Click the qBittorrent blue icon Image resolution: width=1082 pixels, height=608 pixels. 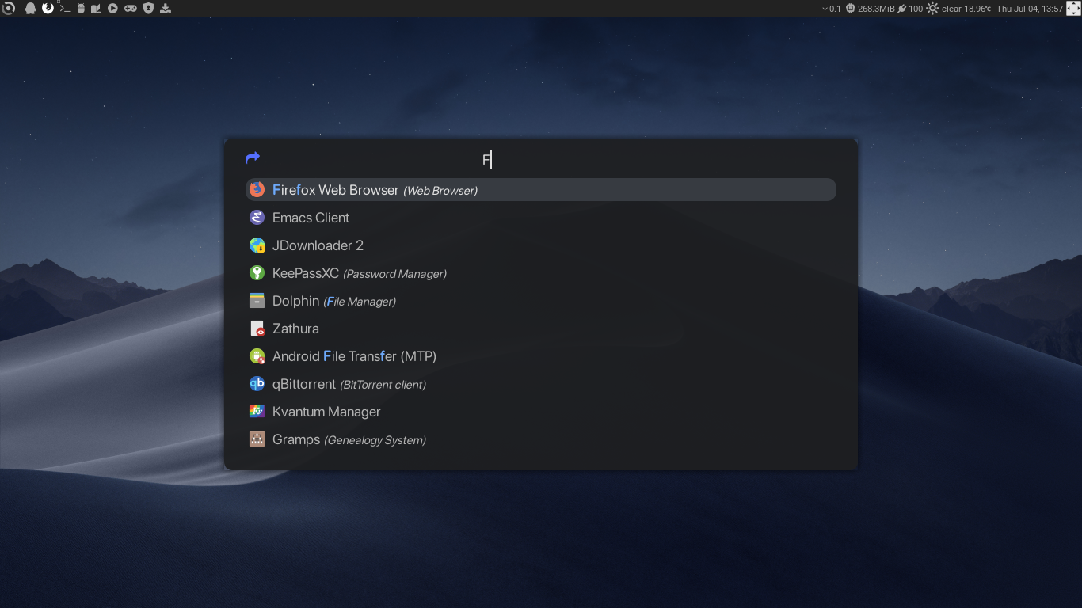click(257, 384)
